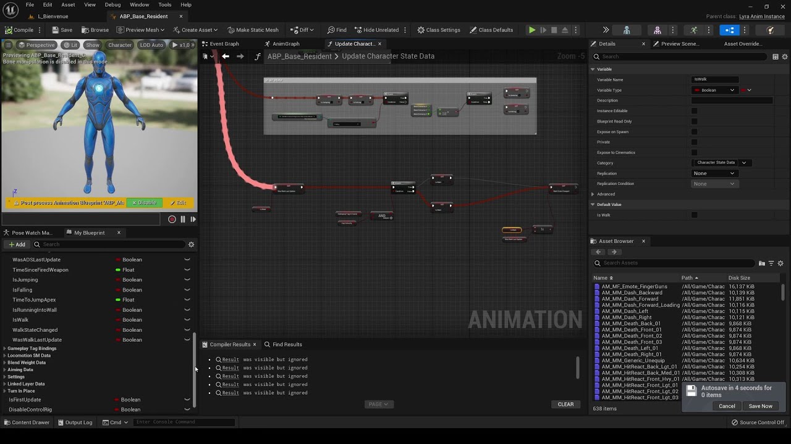Select the active Blueprint mode icon

(729, 30)
